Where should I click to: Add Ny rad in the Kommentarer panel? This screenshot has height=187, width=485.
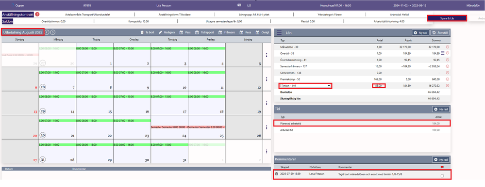click(x=441, y=159)
